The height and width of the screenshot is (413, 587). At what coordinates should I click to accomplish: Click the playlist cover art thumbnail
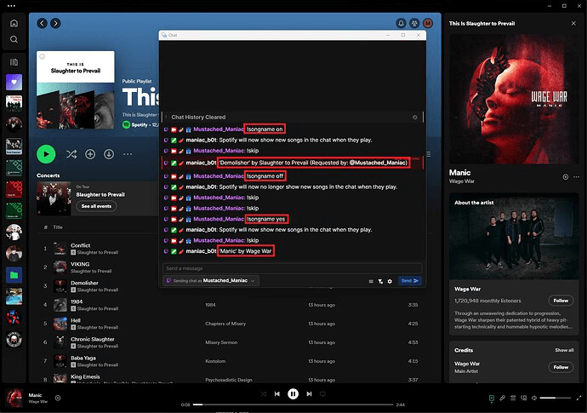click(76, 90)
